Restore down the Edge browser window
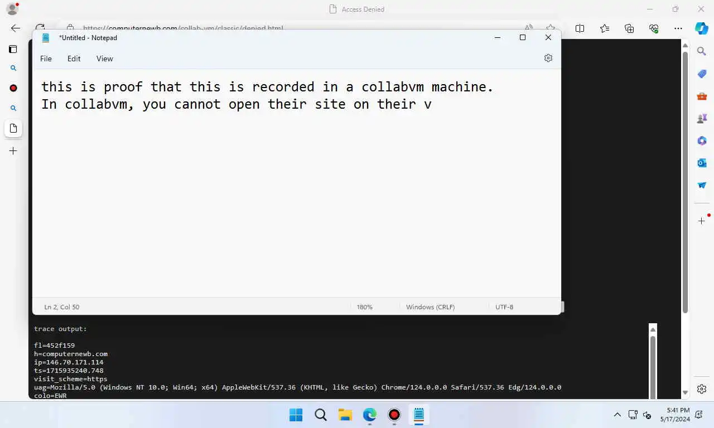 coord(676,9)
